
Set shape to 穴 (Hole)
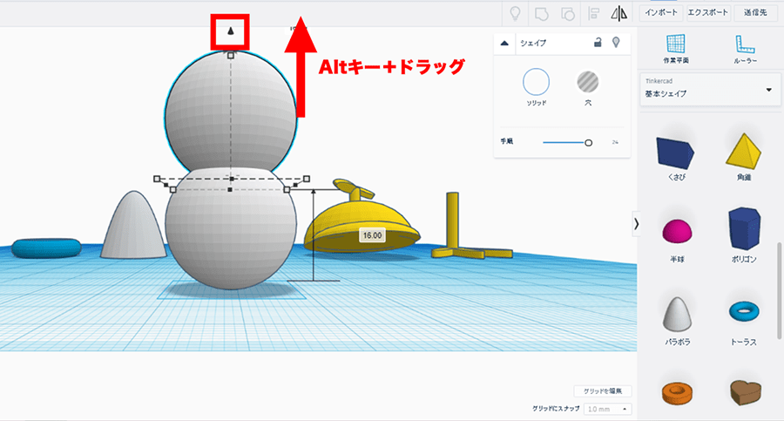pos(588,83)
